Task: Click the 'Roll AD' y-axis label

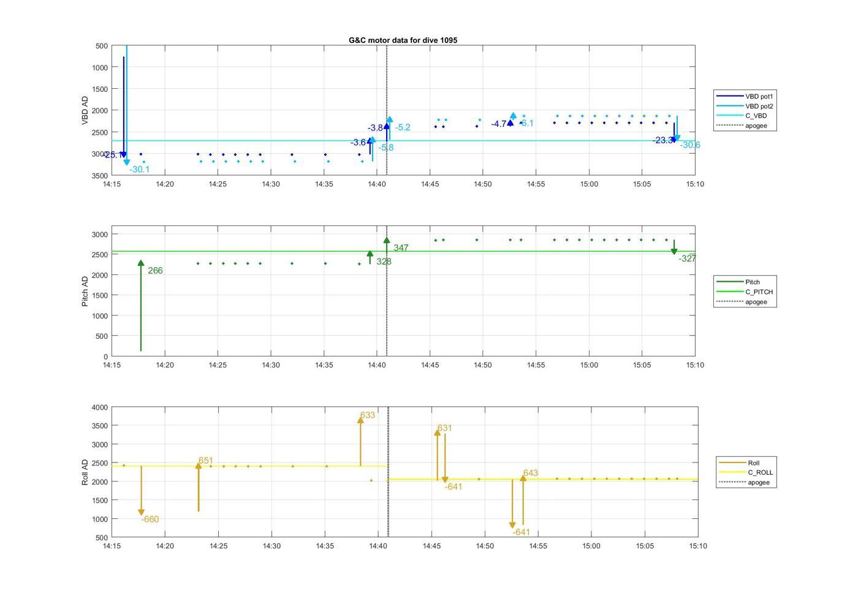Action: coord(85,472)
